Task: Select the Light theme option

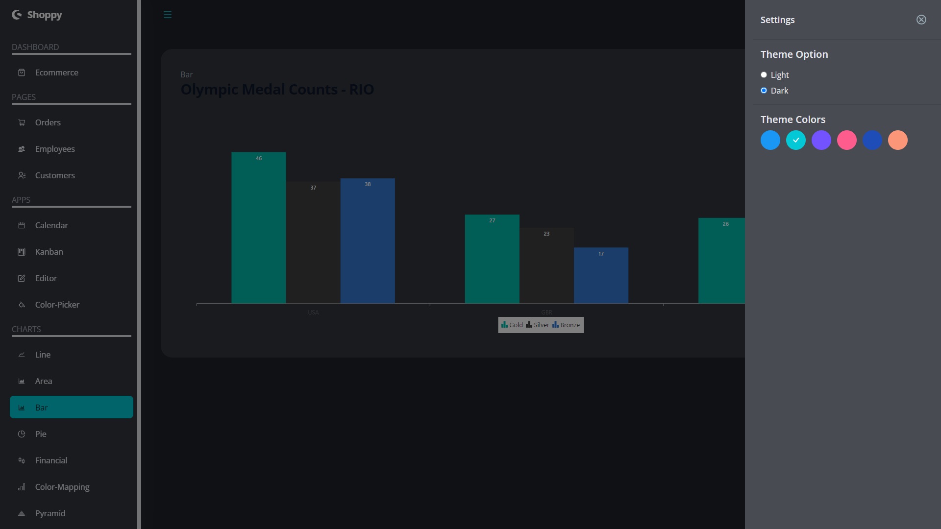Action: tap(764, 75)
